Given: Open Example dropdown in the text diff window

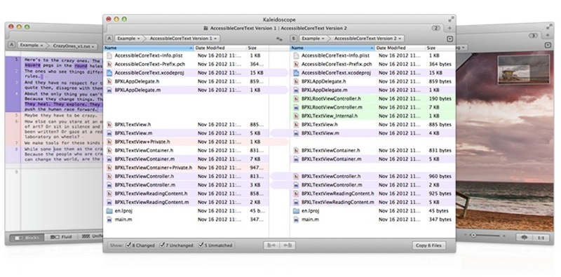Looking at the screenshot, I should [x=31, y=46].
